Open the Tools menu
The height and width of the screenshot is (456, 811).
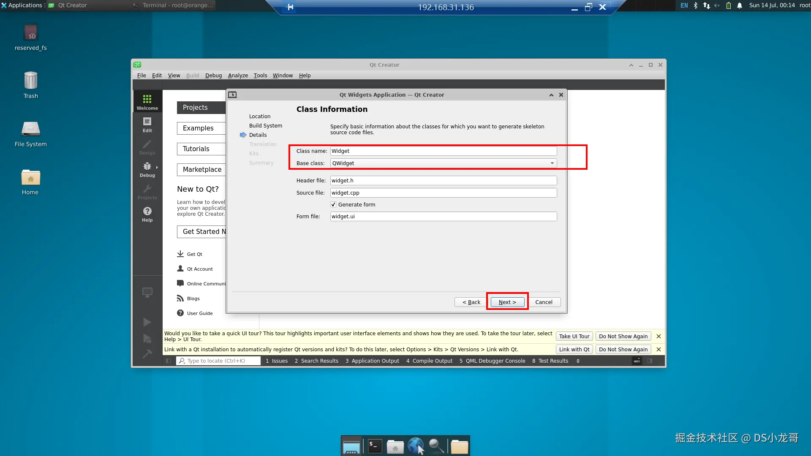coord(260,76)
